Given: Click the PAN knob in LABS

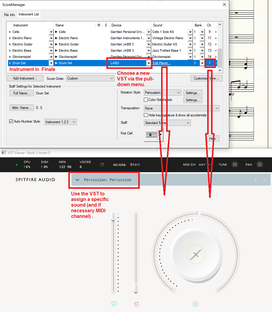Looking at the screenshot, I should click(x=260, y=164).
